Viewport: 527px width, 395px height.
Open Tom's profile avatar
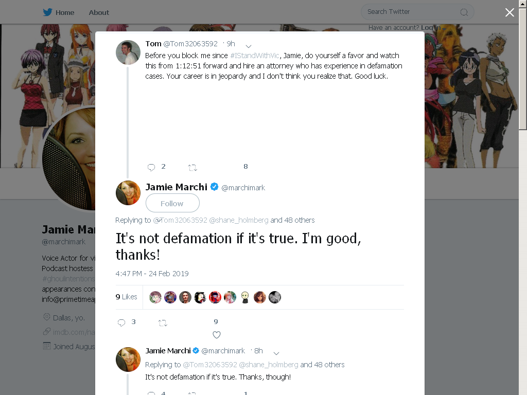pos(128,52)
